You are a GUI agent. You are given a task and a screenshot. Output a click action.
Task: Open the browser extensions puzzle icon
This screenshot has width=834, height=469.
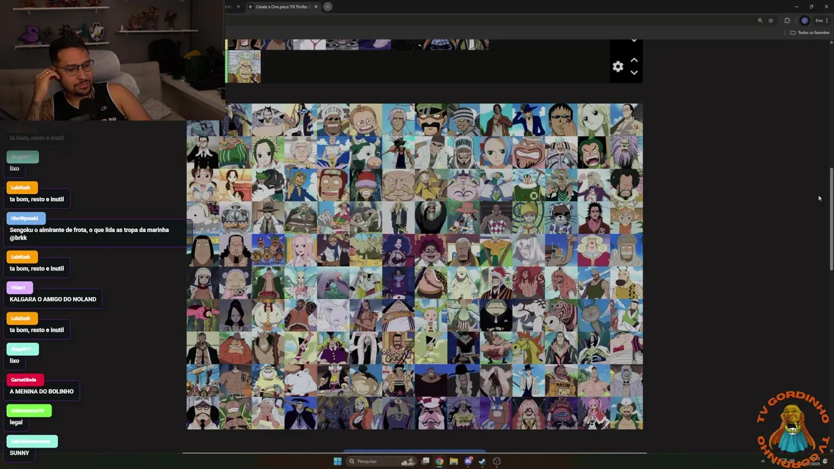[787, 21]
